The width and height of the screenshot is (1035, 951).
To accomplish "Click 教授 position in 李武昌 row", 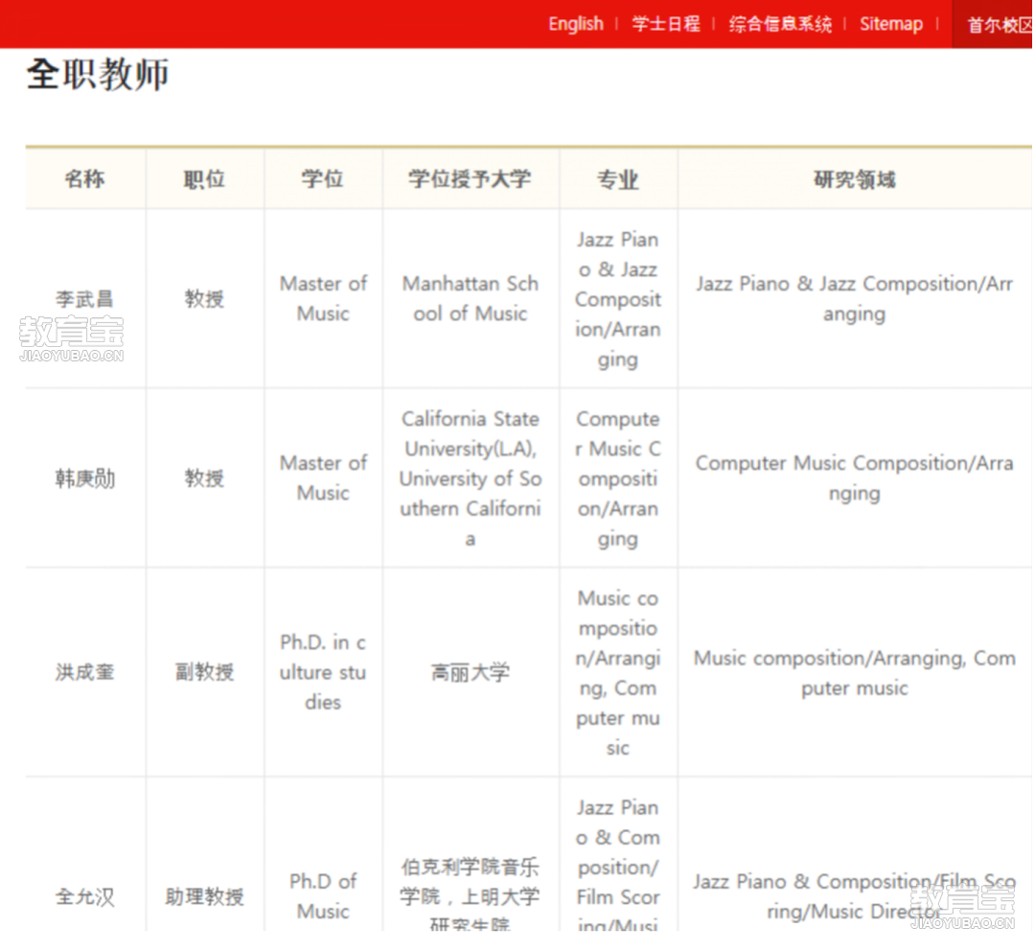I will click(x=205, y=299).
